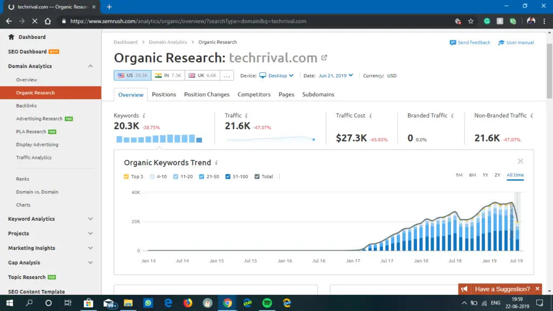Dismiss the Have a Suggestion banner
Image resolution: width=553 pixels, height=311 pixels.
click(537, 289)
